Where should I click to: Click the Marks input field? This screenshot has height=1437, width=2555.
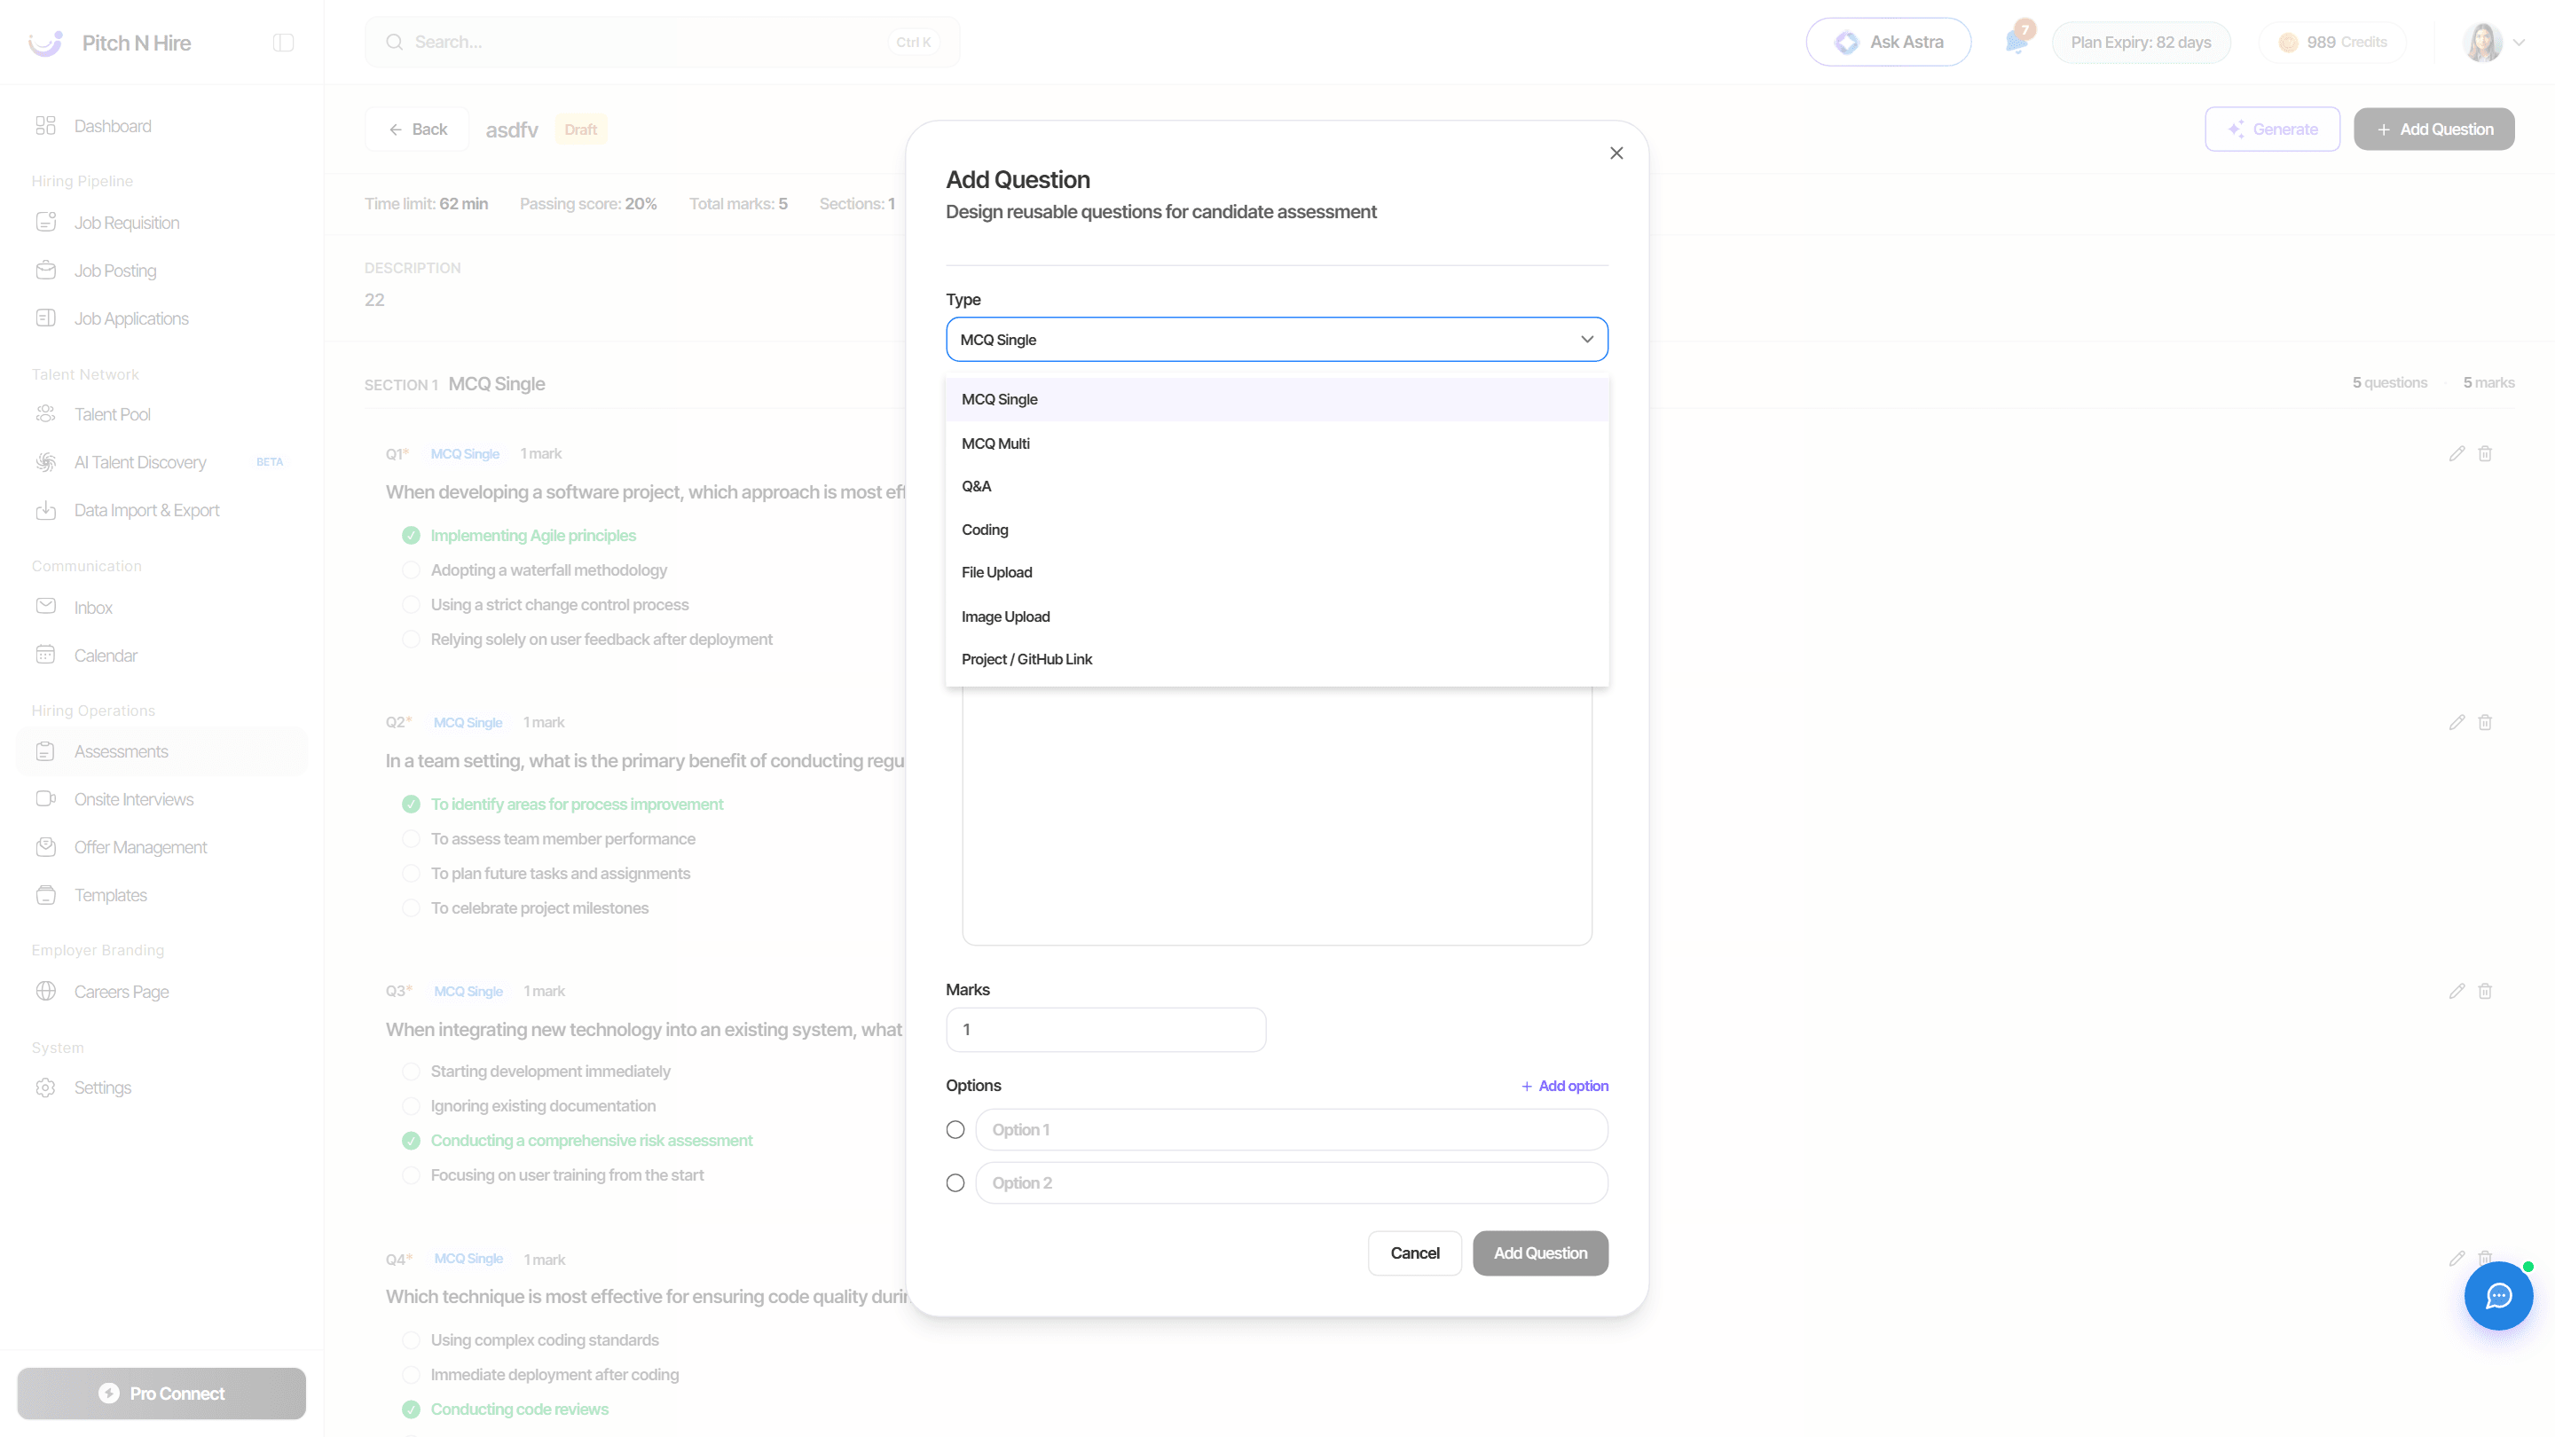(1106, 1031)
